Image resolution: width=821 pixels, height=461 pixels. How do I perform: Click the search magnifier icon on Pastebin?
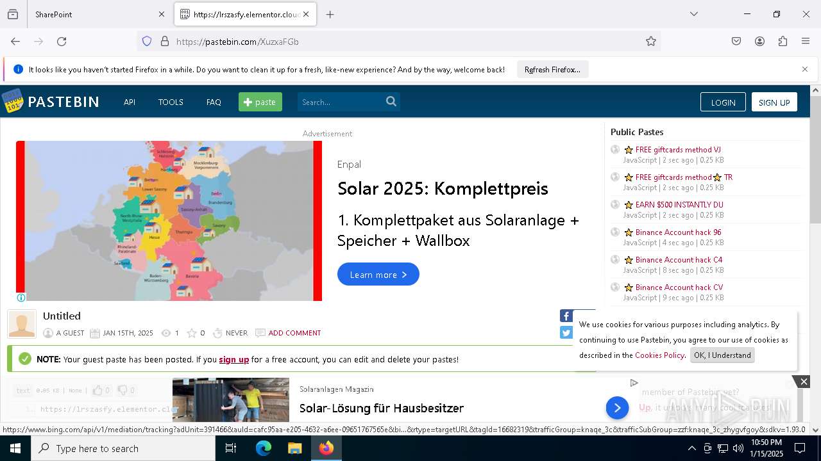coord(391,101)
